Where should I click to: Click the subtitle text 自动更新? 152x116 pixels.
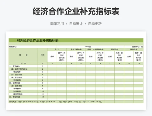[x=95, y=24]
